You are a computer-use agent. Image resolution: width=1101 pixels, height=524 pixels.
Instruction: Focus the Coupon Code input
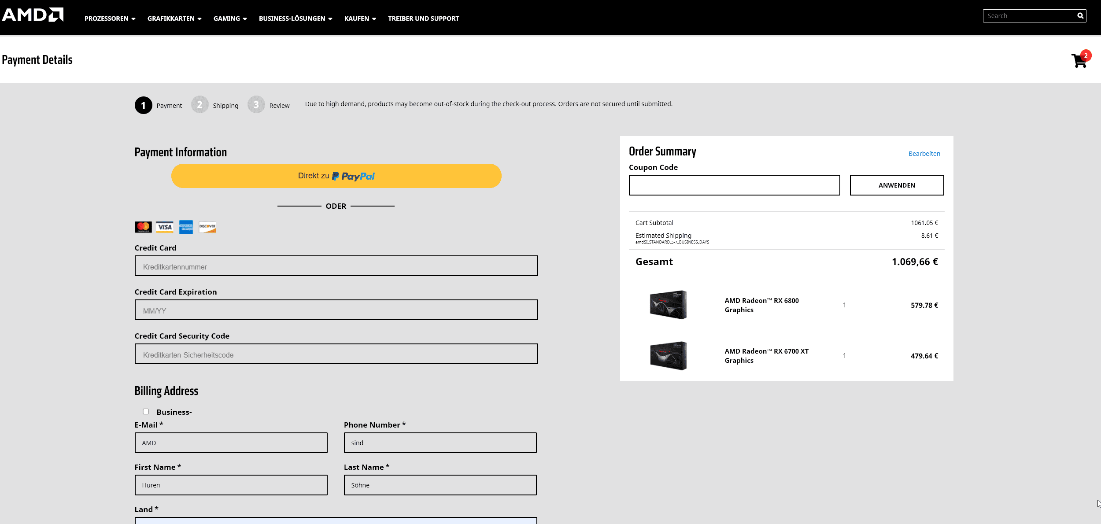(x=734, y=185)
